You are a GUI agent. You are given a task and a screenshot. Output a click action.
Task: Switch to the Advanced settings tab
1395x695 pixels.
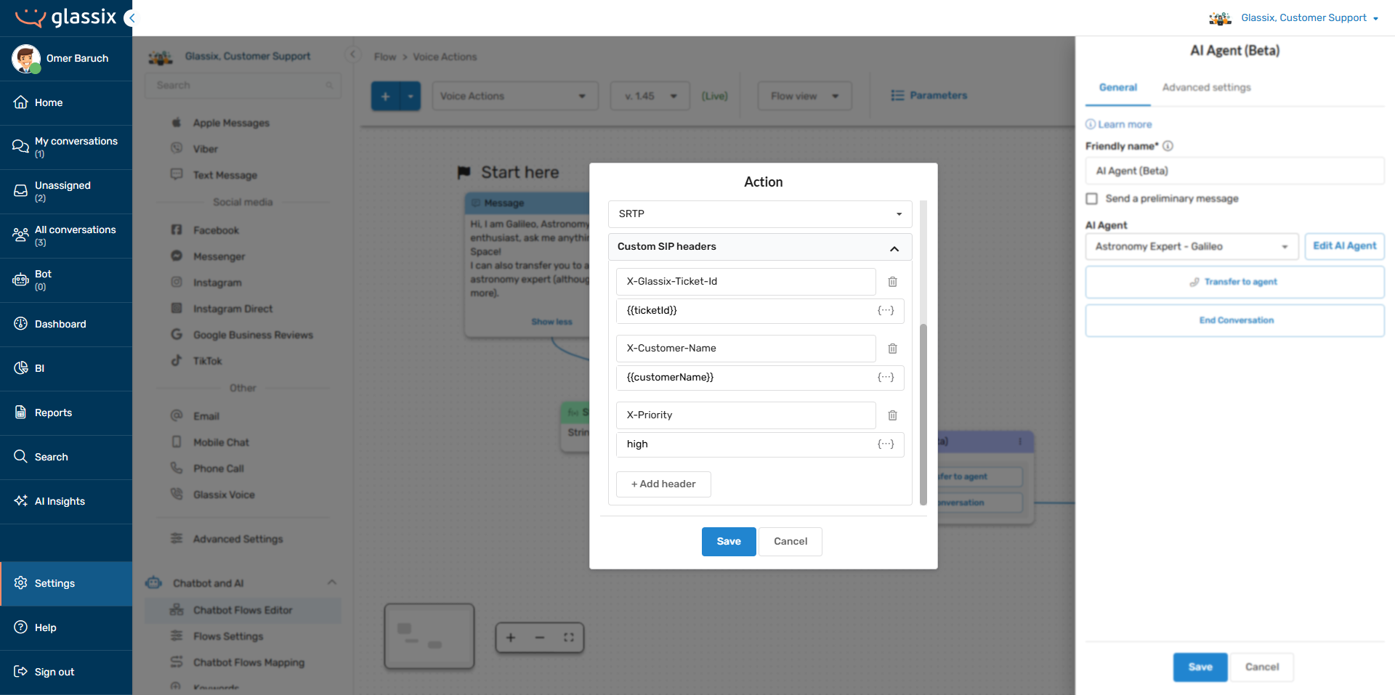pyautogui.click(x=1206, y=87)
